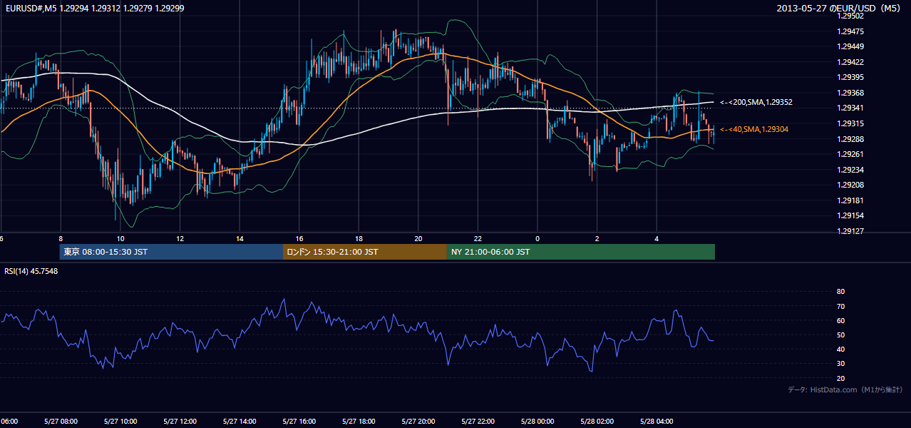Click price axis label 1.29449
The width and height of the screenshot is (911, 428).
tap(850, 46)
